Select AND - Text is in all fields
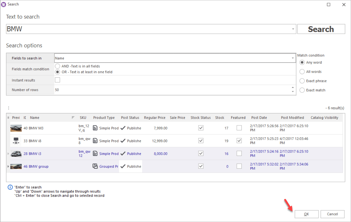Image resolution: width=351 pixels, height=222 pixels. pos(57,66)
